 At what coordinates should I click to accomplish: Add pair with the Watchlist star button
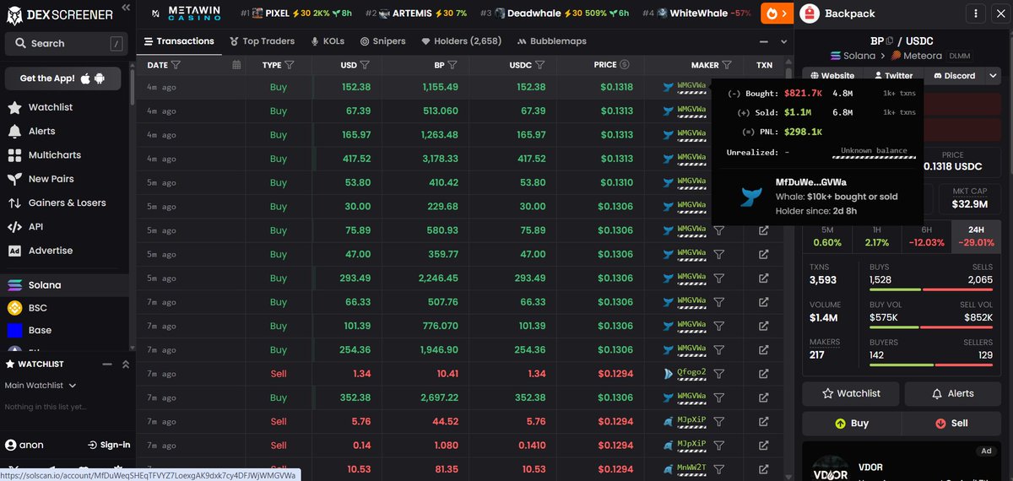(851, 393)
